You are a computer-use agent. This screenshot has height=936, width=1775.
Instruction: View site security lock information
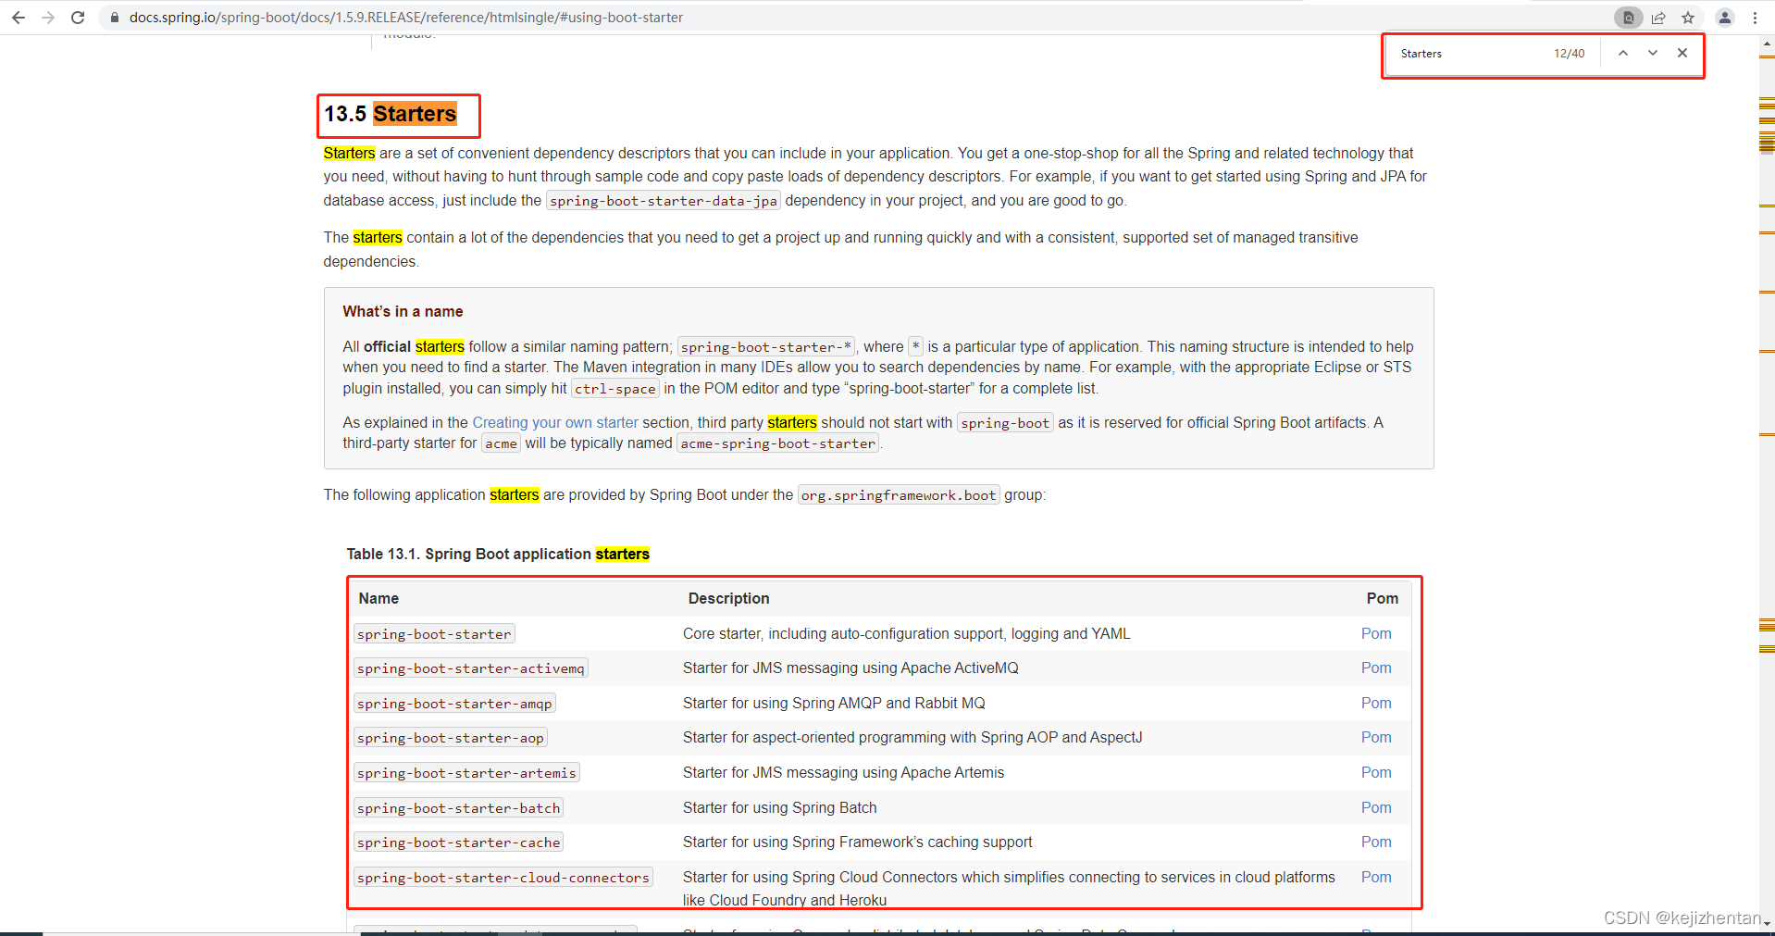(115, 18)
